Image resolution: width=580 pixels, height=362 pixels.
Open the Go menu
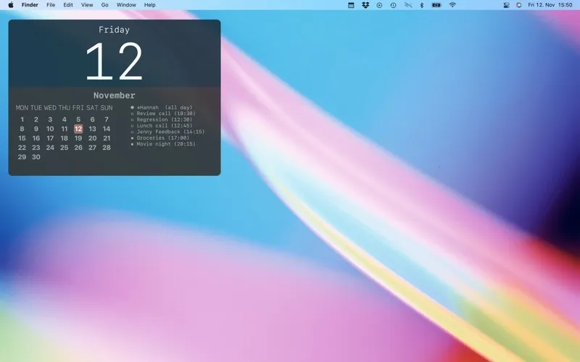[x=104, y=5]
